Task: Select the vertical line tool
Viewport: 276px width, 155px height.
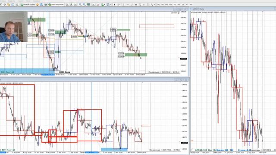Action: click(x=124, y=5)
